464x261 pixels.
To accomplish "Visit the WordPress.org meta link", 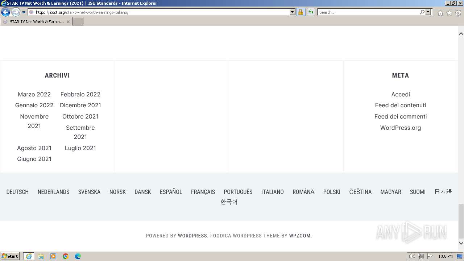I will [x=401, y=128].
